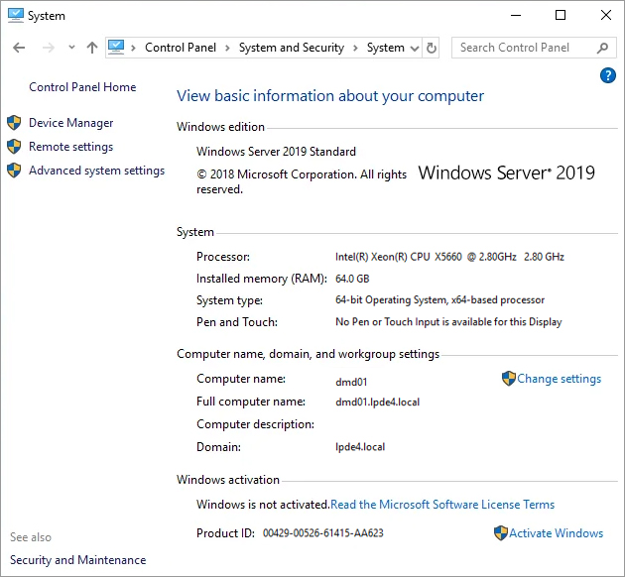Click the full computer name dmd01.lpde4.local
625x577 pixels.
click(x=377, y=403)
